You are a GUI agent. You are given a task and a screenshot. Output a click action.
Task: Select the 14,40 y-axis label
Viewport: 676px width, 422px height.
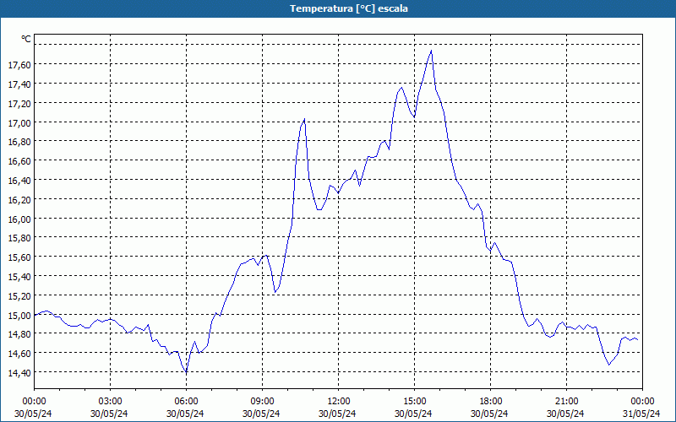(x=19, y=373)
